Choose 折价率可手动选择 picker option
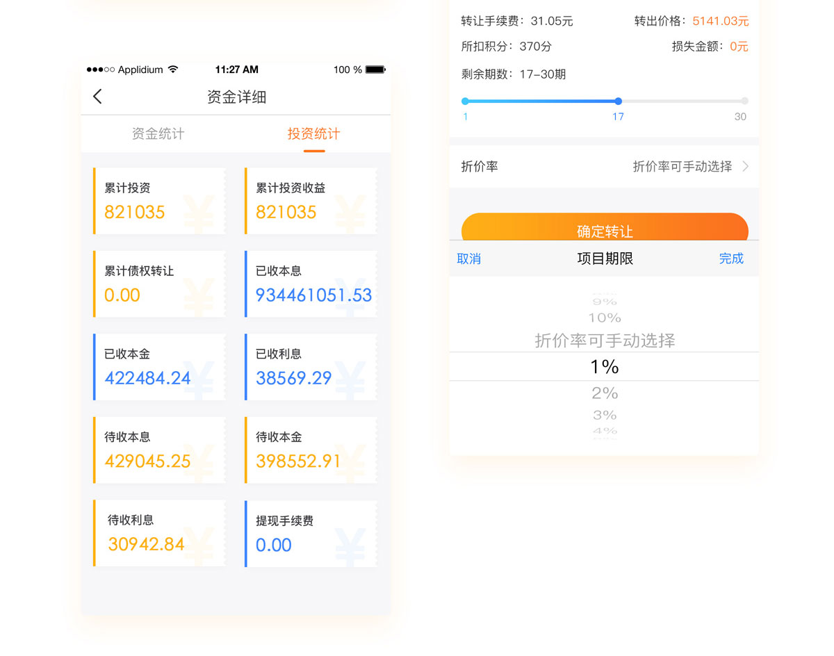This screenshot has height=656, width=834. [605, 341]
